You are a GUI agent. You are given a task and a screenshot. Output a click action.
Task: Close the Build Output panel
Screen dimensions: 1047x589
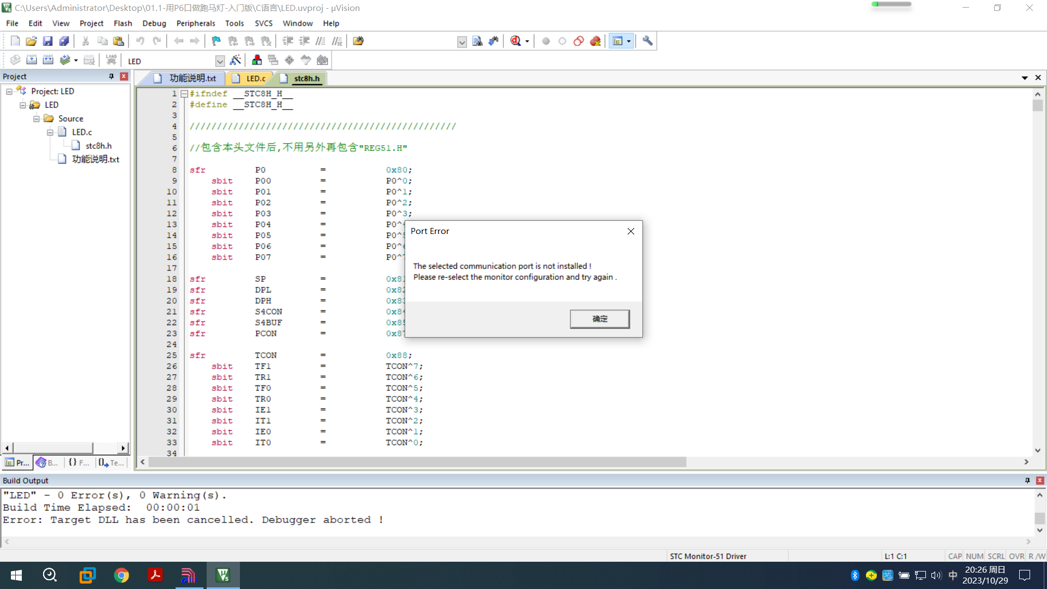click(1040, 480)
